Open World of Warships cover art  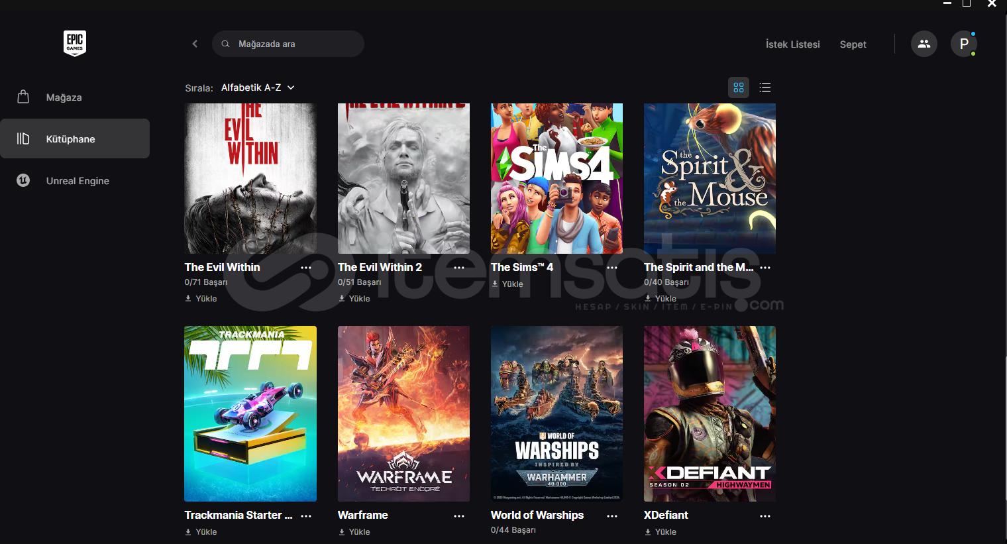(556, 413)
